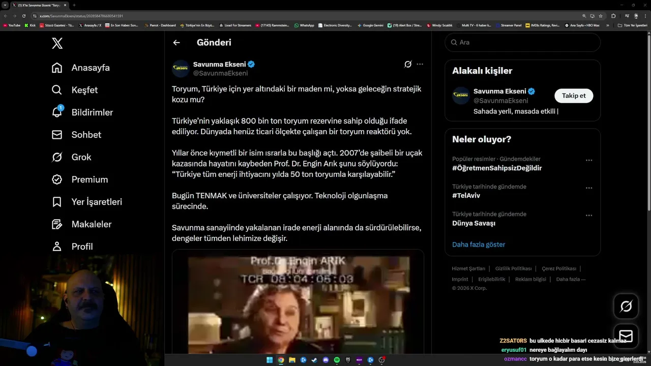This screenshot has height=366, width=651.
Task: Follow Savunma Ekseni with Takip et
Action: click(x=574, y=96)
